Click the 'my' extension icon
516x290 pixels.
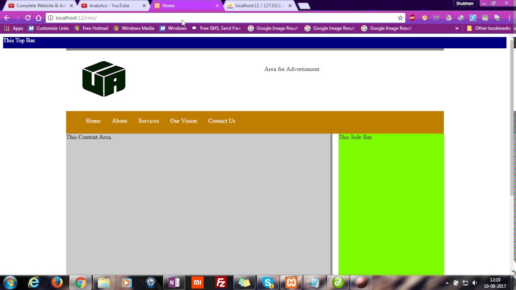(x=485, y=18)
